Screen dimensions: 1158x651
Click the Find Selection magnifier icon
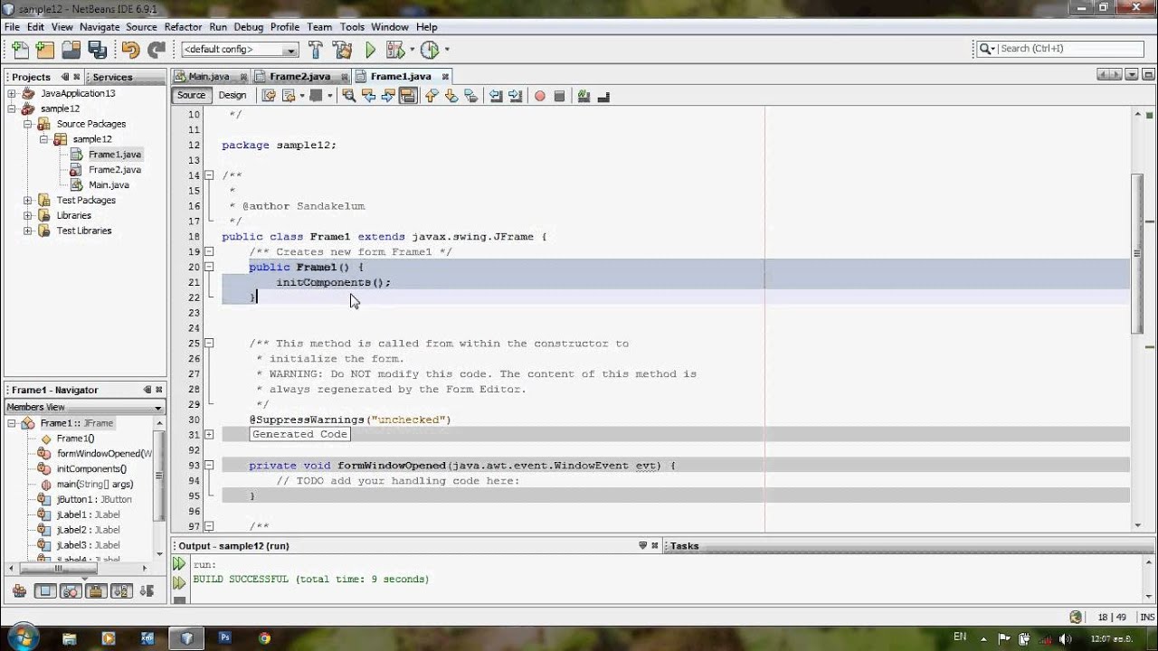(349, 96)
